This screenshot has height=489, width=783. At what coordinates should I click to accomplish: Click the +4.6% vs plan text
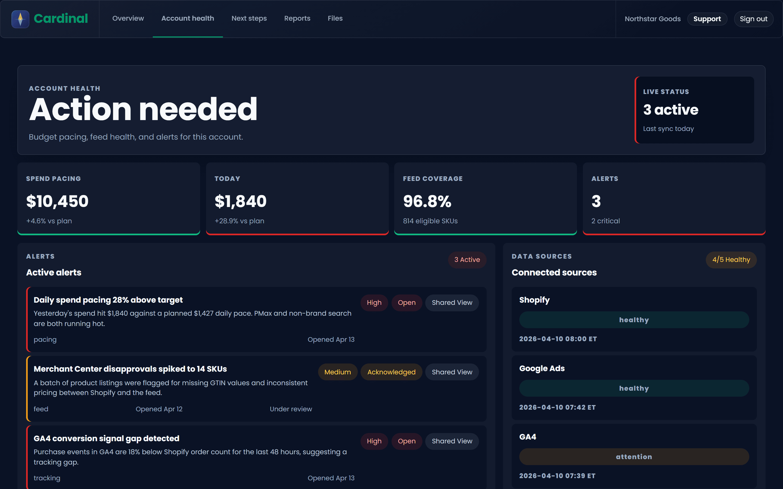click(49, 221)
